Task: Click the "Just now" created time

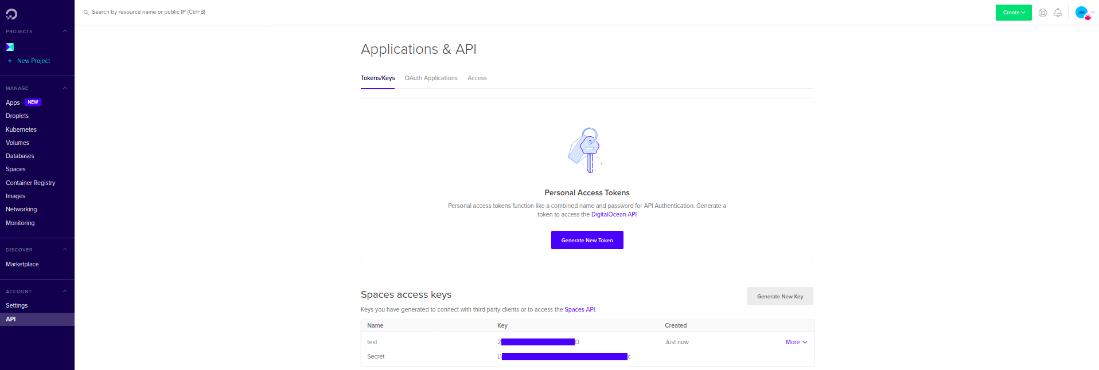Action: 677,343
